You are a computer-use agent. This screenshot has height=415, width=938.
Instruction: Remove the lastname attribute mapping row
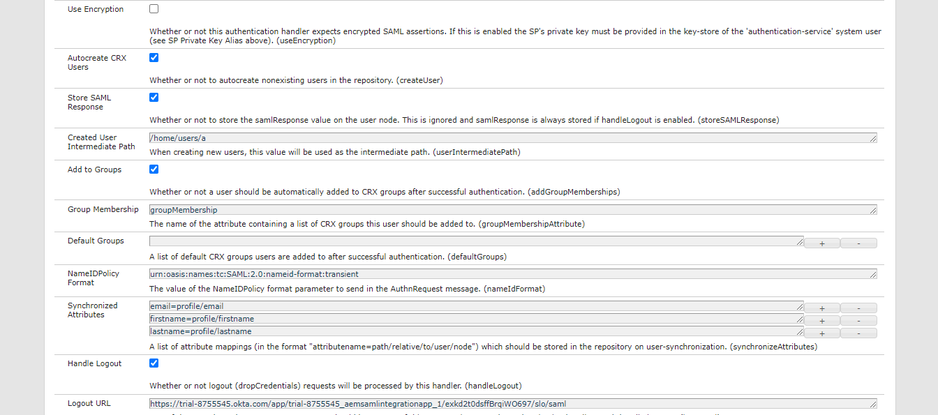pos(858,332)
